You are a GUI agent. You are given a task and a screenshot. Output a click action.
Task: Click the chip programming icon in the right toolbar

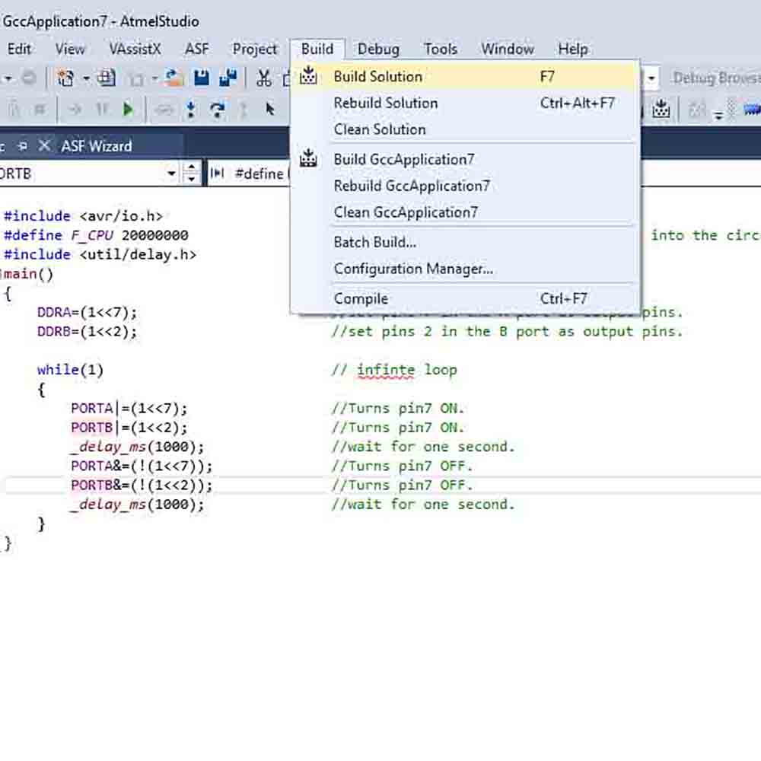click(661, 109)
